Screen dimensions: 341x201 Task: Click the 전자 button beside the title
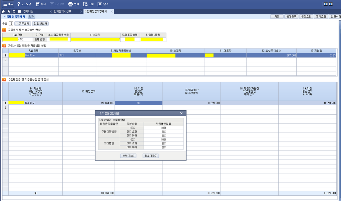tap(31, 17)
